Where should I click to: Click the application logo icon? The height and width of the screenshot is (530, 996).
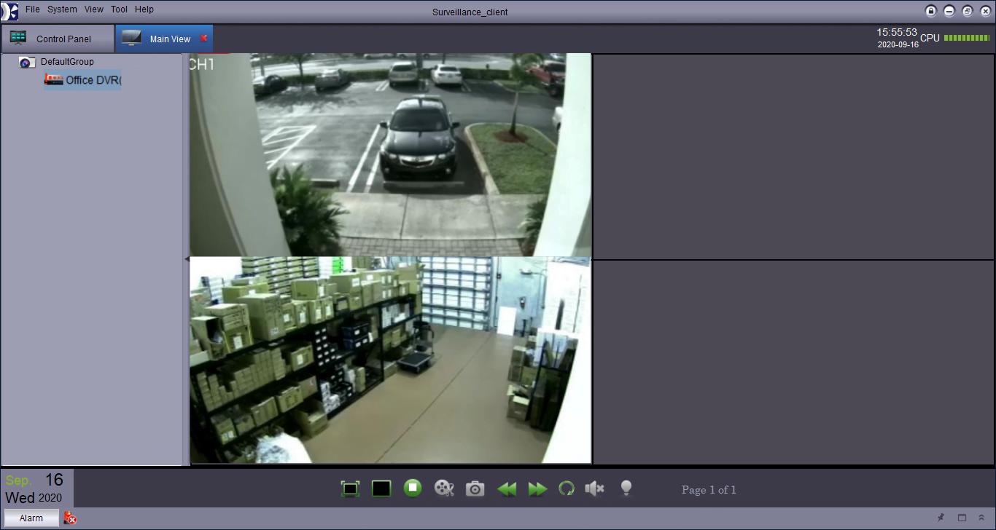pyautogui.click(x=10, y=12)
